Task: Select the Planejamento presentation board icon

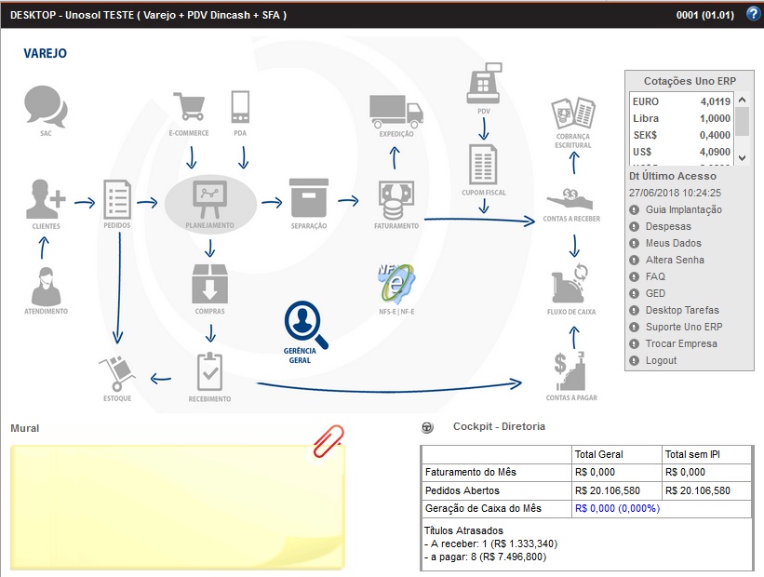Action: coord(209,197)
